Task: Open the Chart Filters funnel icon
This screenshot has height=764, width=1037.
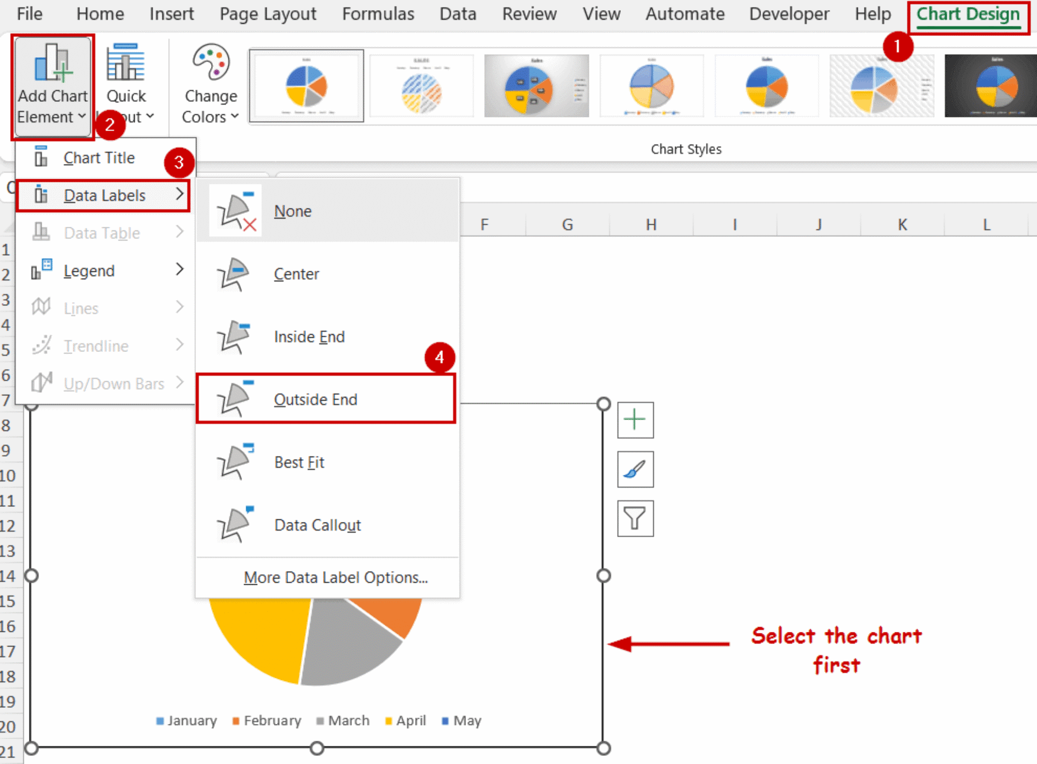Action: (635, 518)
